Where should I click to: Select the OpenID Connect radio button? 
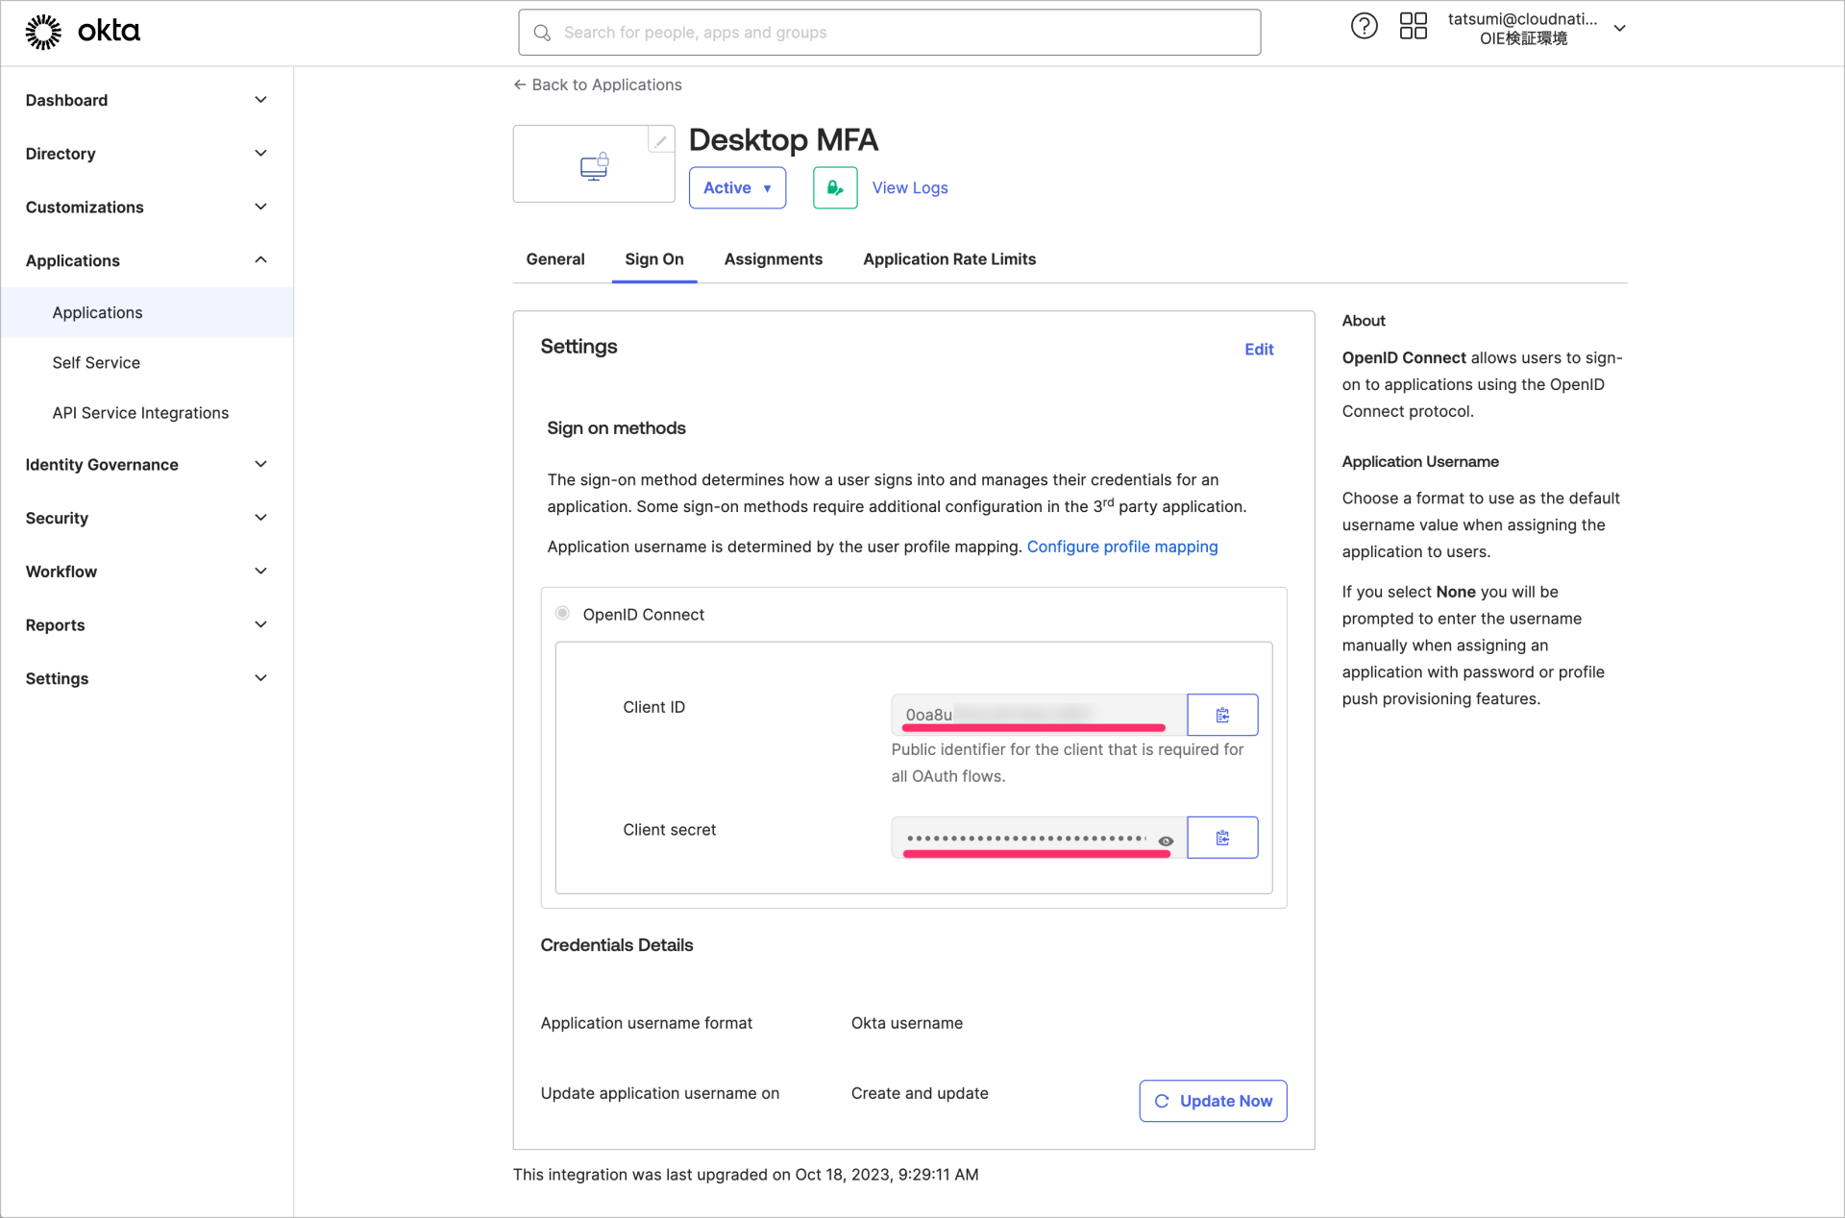(562, 613)
